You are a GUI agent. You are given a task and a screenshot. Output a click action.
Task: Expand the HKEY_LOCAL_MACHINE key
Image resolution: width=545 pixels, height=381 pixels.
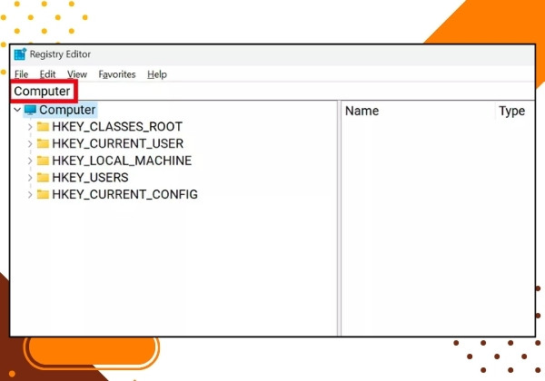click(x=30, y=161)
